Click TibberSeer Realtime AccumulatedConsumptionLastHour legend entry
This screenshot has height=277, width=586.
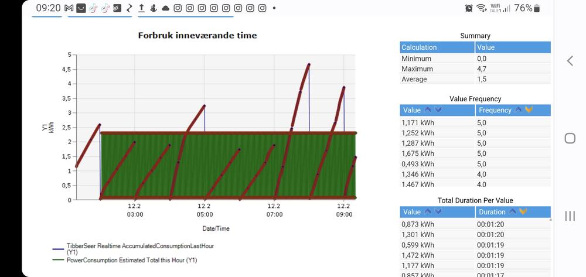pos(133,249)
